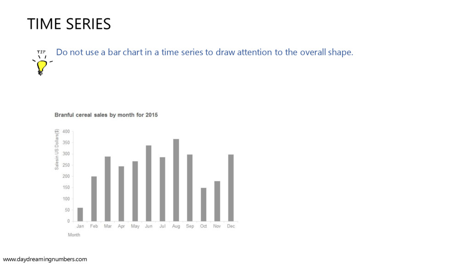Click the Branful cereal sales chart title
This screenshot has width=470, height=264.
tap(106, 115)
